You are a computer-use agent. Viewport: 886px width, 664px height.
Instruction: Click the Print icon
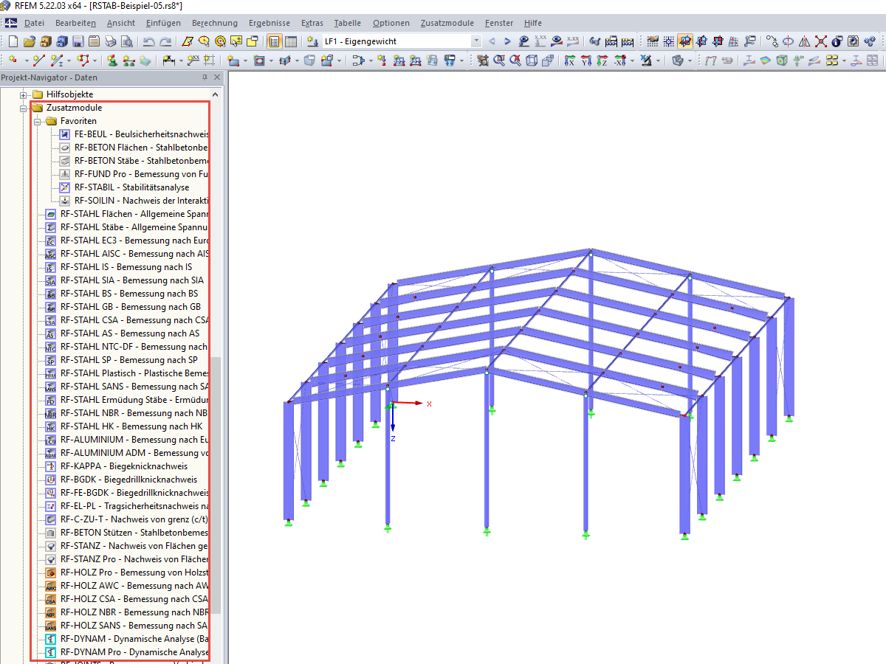click(x=110, y=41)
